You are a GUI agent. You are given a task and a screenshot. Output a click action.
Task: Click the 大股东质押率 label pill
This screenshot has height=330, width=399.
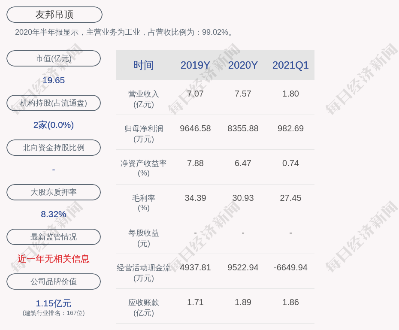(x=54, y=192)
